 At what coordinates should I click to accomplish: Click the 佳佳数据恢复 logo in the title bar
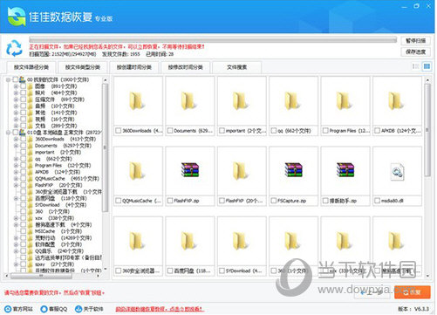pos(17,17)
